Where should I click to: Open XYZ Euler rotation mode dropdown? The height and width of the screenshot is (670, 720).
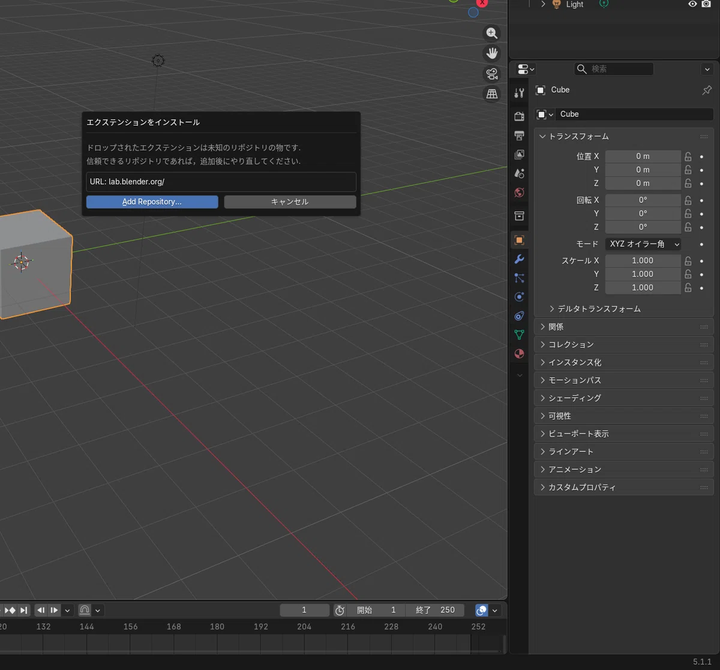[643, 244]
